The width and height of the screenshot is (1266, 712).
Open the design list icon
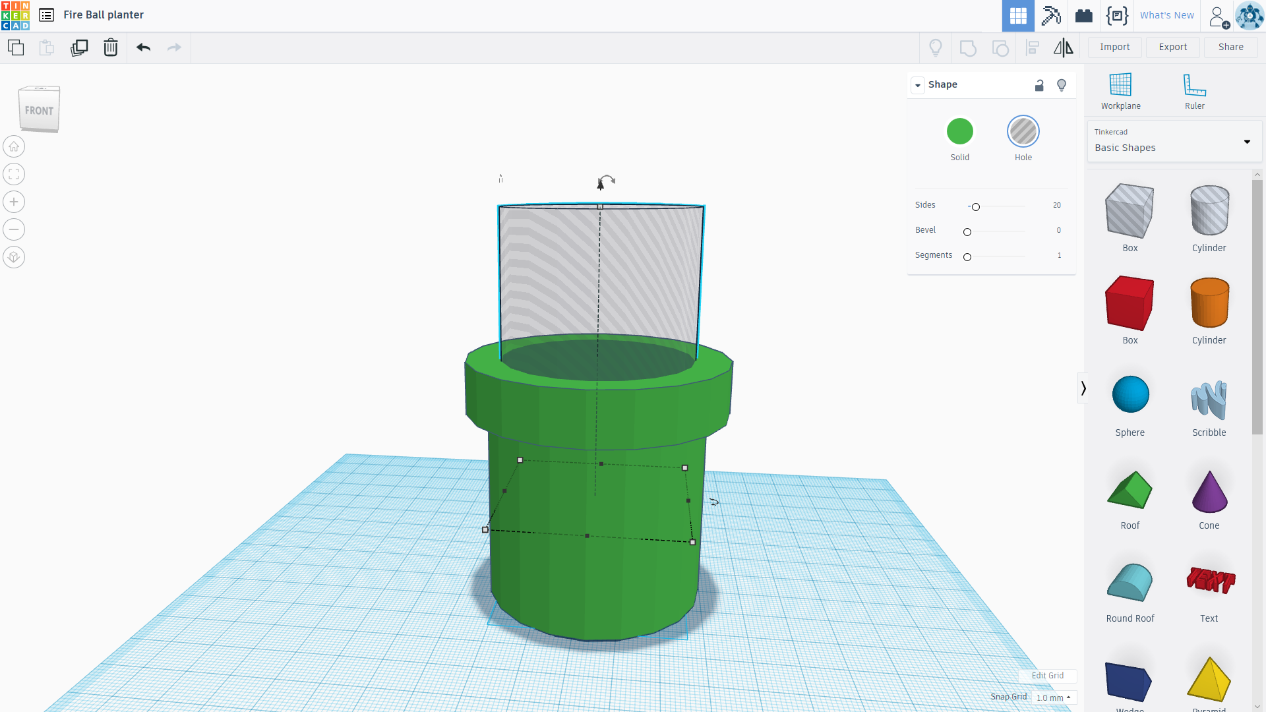point(46,15)
